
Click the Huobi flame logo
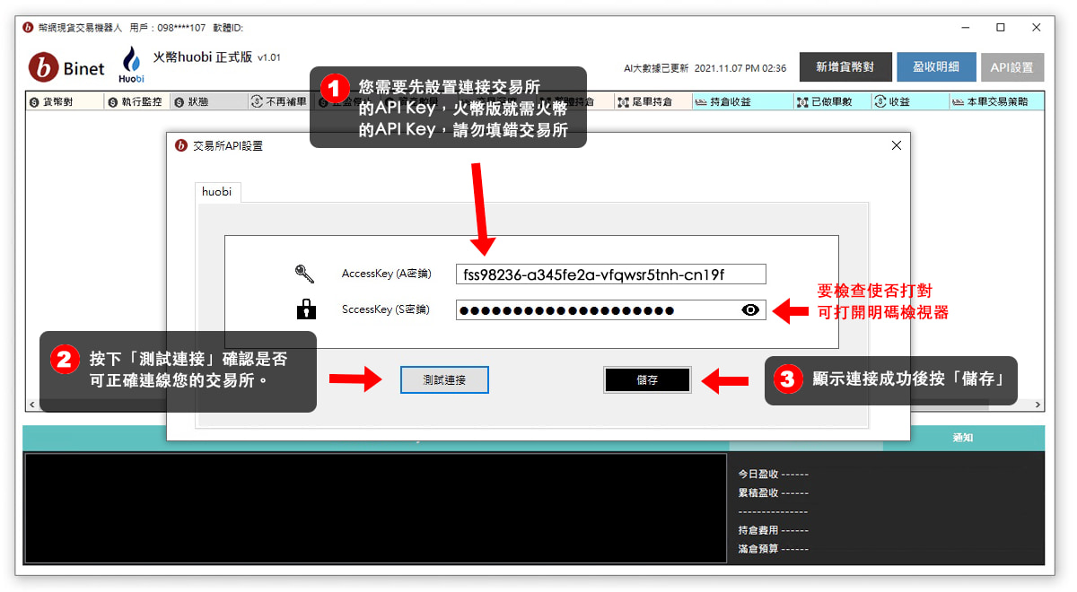[132, 65]
